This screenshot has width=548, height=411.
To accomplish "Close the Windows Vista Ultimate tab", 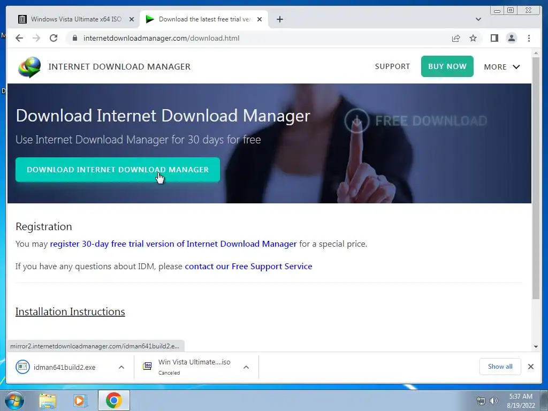I will (132, 19).
